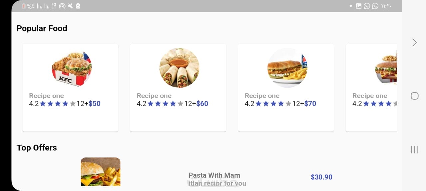Tap the gray fifth star on $50 recipe
This screenshot has height=191, width=426.
pos(73,104)
